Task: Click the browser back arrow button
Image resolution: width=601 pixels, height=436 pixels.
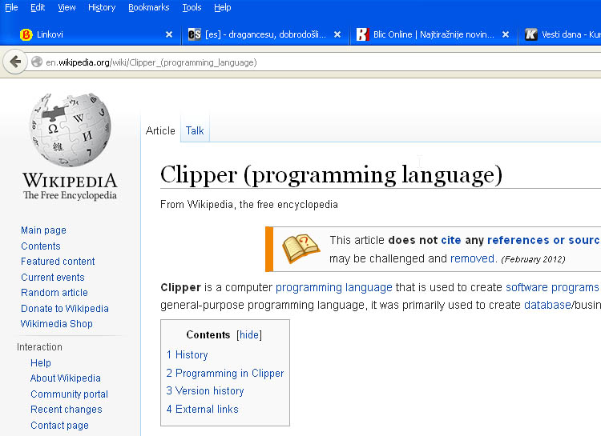Action: pos(15,62)
